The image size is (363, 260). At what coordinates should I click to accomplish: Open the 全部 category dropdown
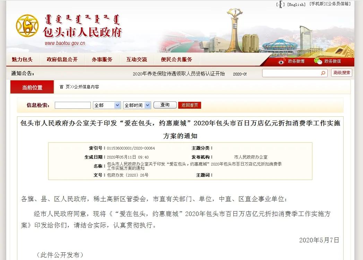tap(106, 105)
